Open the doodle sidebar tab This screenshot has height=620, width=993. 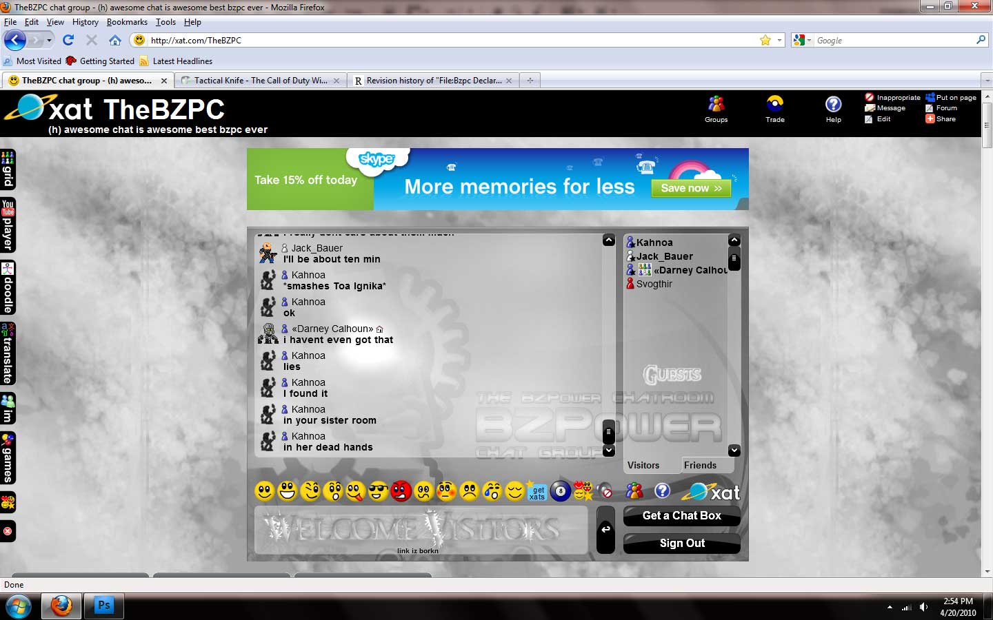[x=8, y=288]
